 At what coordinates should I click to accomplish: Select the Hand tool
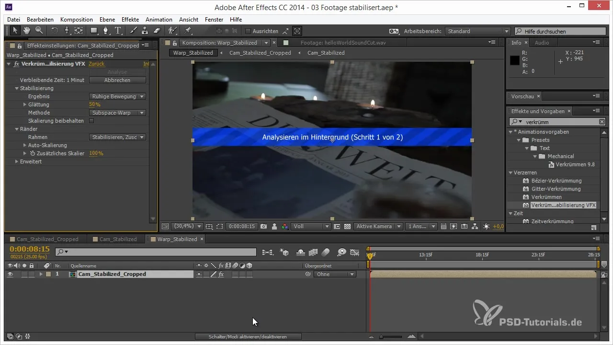pos(27,31)
